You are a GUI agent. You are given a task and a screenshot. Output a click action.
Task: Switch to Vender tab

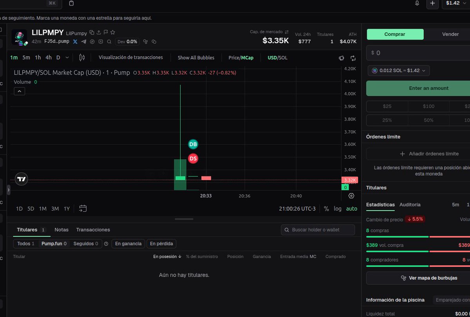450,34
